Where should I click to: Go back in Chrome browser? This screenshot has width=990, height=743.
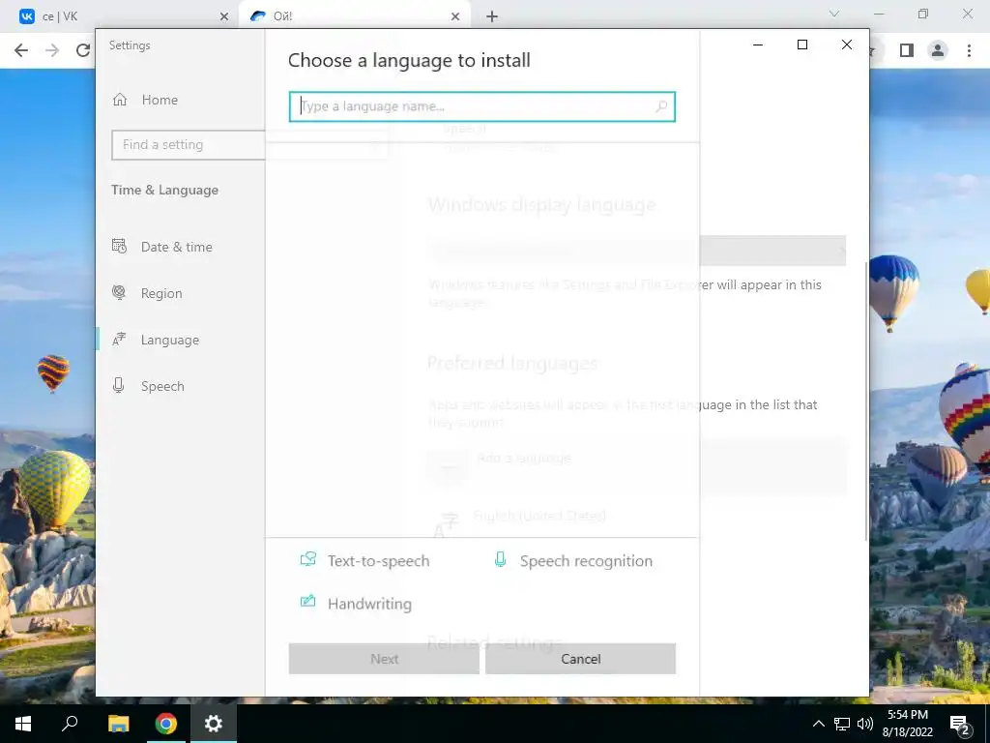pyautogui.click(x=21, y=50)
